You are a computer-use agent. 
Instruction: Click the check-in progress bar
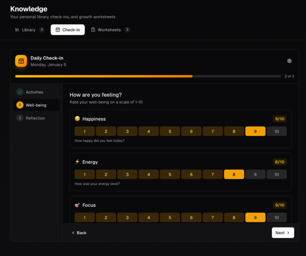coord(148,76)
